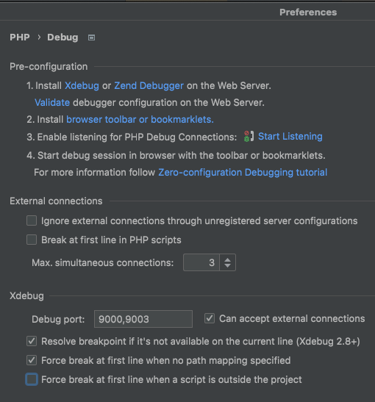Enable Ignore external connections through unregistered servers
Screen dimensions: 375x402
(x=32, y=220)
